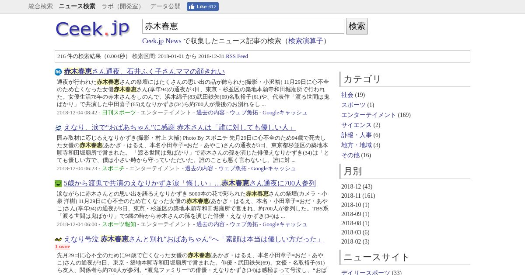Click timestamp 2018-12-04 08:42
The height and width of the screenshot is (275, 525).
[x=77, y=113]
